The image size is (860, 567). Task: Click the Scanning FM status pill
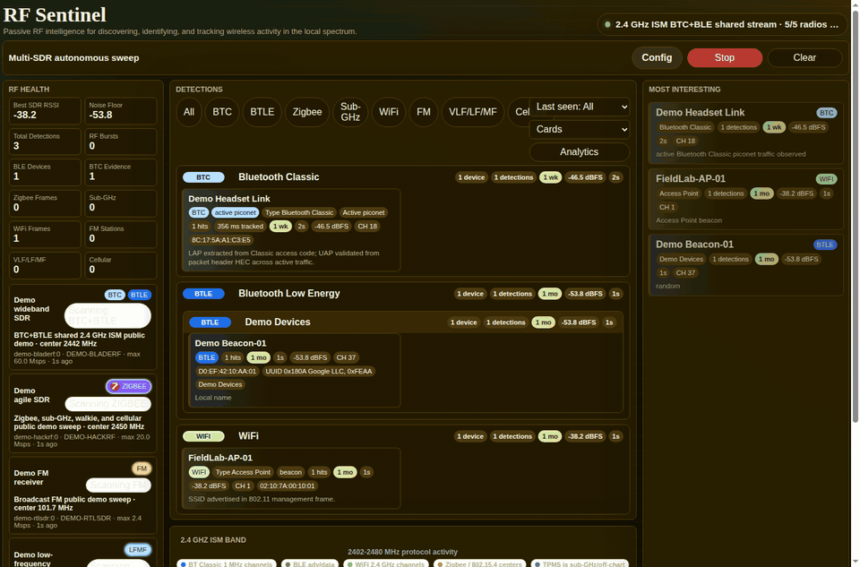(118, 485)
